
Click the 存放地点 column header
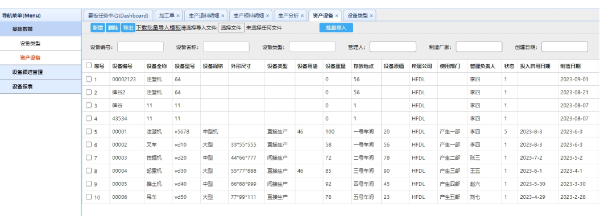(x=363, y=66)
